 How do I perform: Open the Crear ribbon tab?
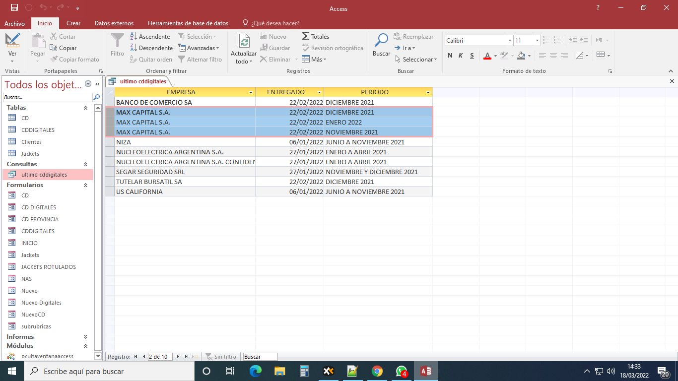coord(73,23)
